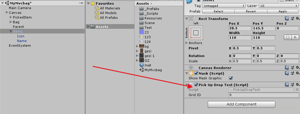300x114 pixels.
Task: Select EventSystem in Hierarchy
Action: 20,46
